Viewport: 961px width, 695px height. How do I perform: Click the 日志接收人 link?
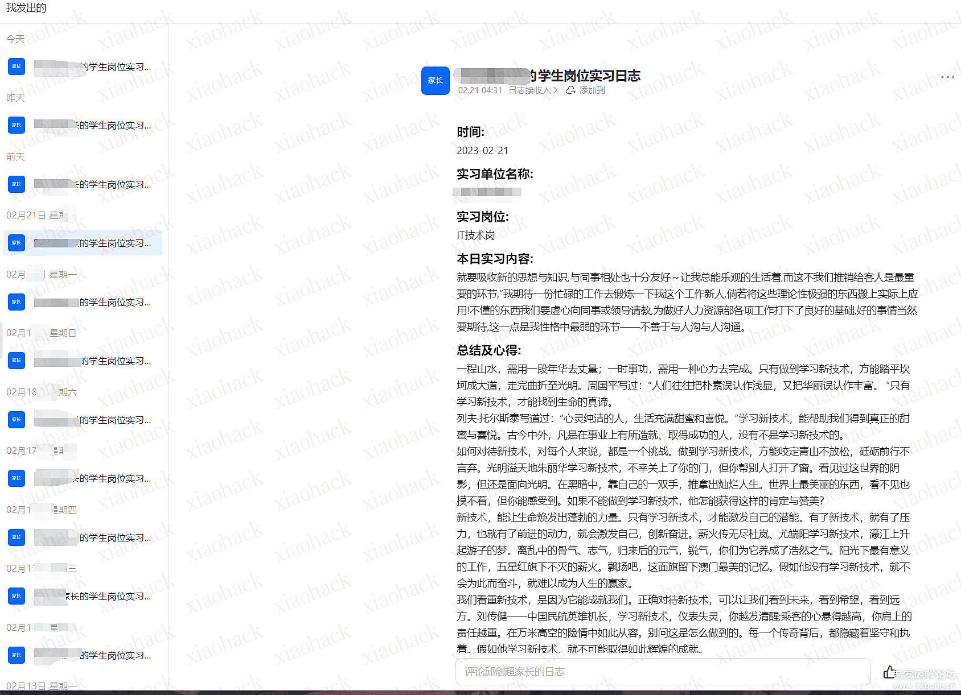coord(529,90)
